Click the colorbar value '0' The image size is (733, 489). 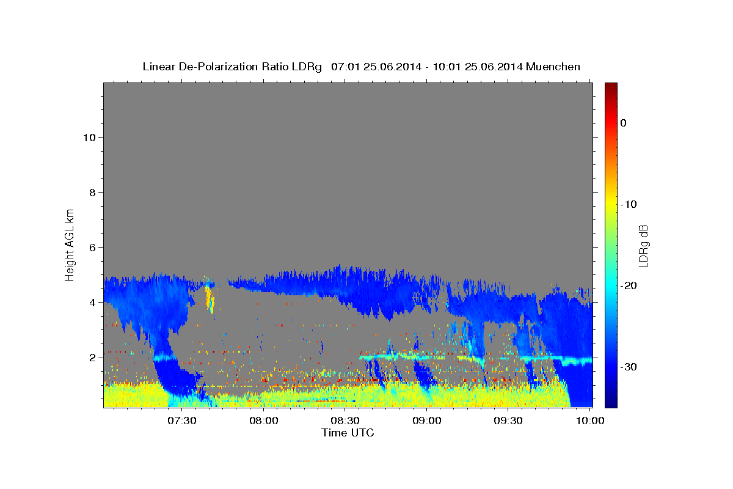(624, 123)
